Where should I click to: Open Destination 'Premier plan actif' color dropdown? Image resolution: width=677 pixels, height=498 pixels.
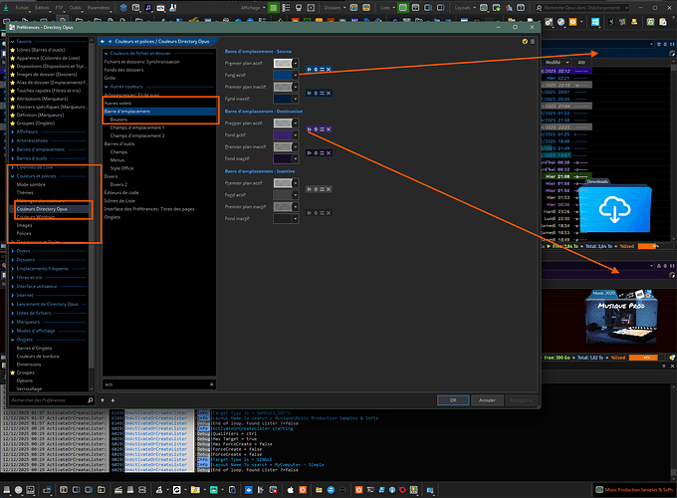coord(298,123)
